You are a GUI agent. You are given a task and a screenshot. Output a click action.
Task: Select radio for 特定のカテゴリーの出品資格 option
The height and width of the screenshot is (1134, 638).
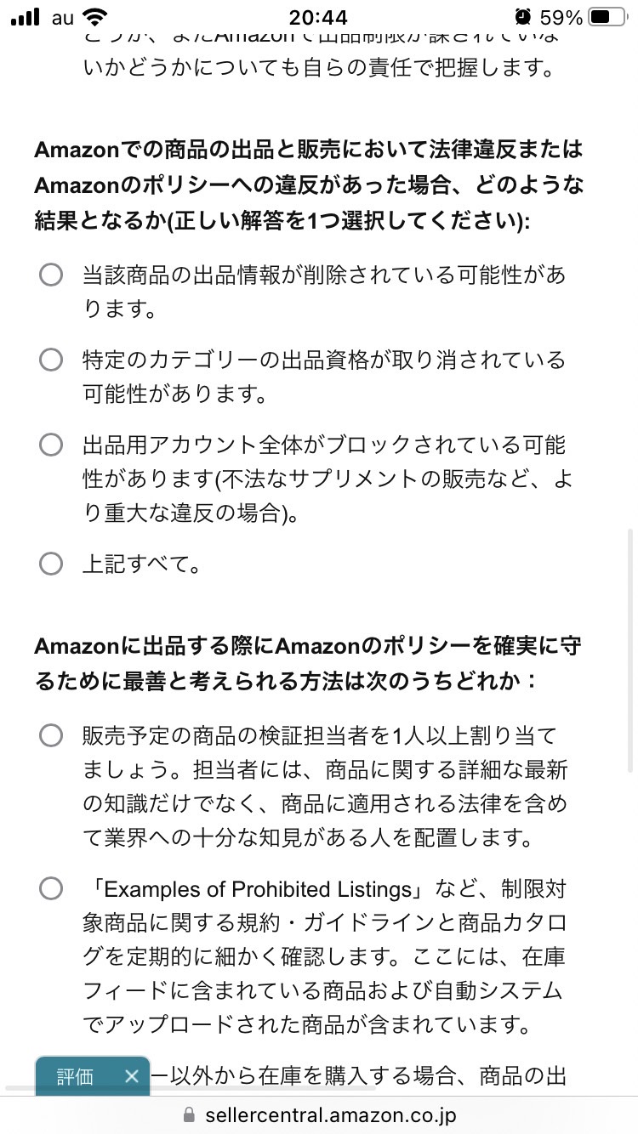tap(51, 360)
